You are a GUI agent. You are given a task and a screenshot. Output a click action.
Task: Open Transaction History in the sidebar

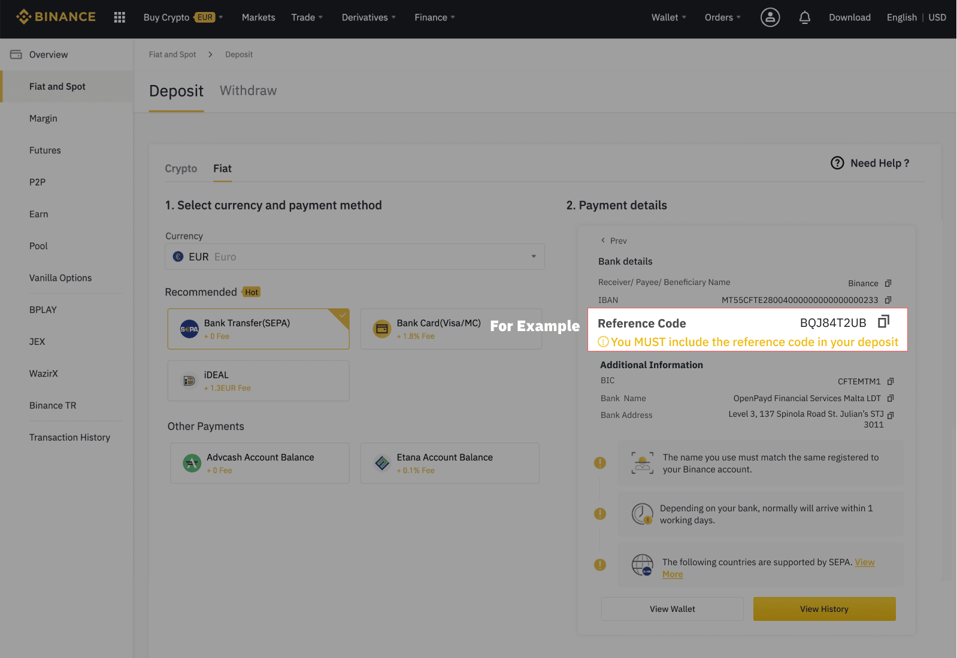[x=69, y=437]
